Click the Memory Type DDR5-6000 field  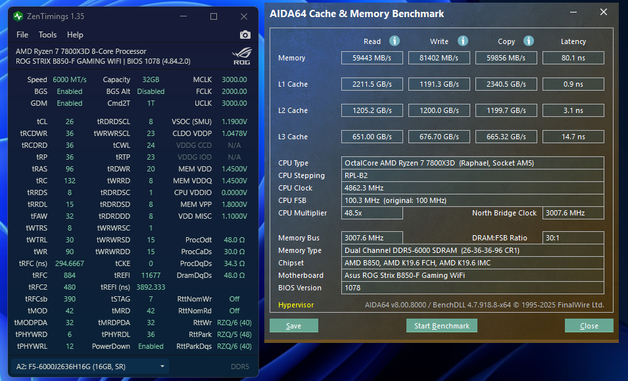pyautogui.click(x=473, y=250)
